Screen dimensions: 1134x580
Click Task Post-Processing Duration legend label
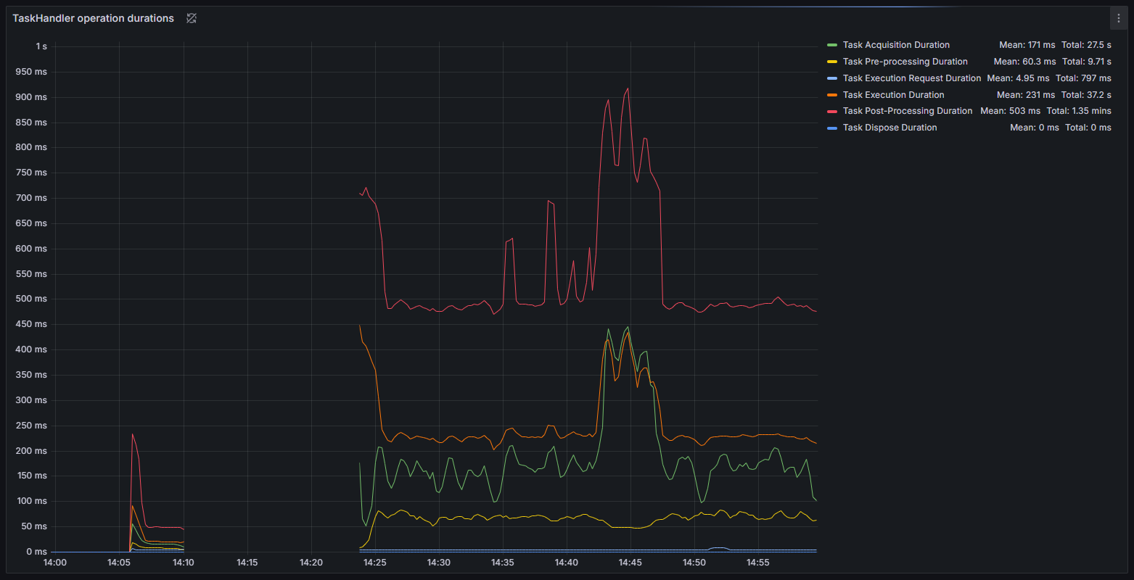point(907,111)
